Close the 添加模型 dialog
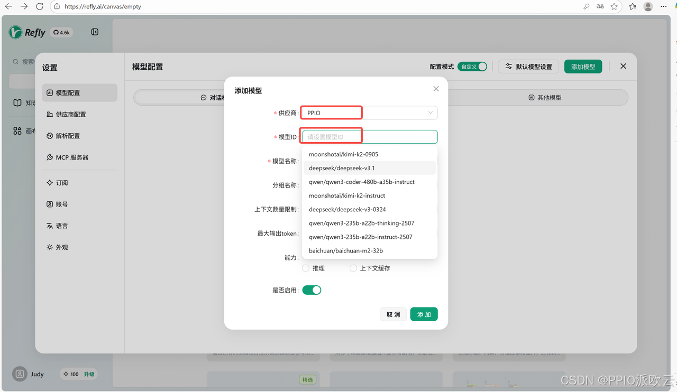This screenshot has height=392, width=677. (436, 89)
